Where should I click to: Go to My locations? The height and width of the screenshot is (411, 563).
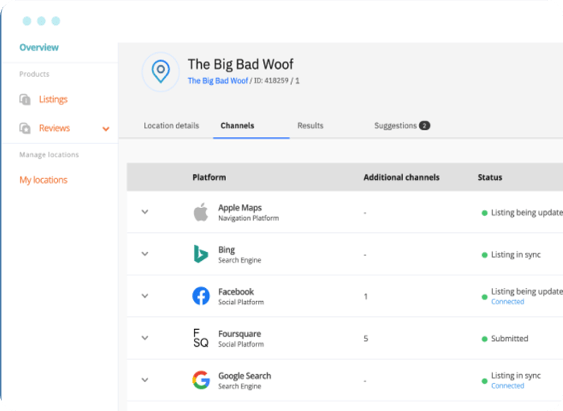click(x=43, y=180)
